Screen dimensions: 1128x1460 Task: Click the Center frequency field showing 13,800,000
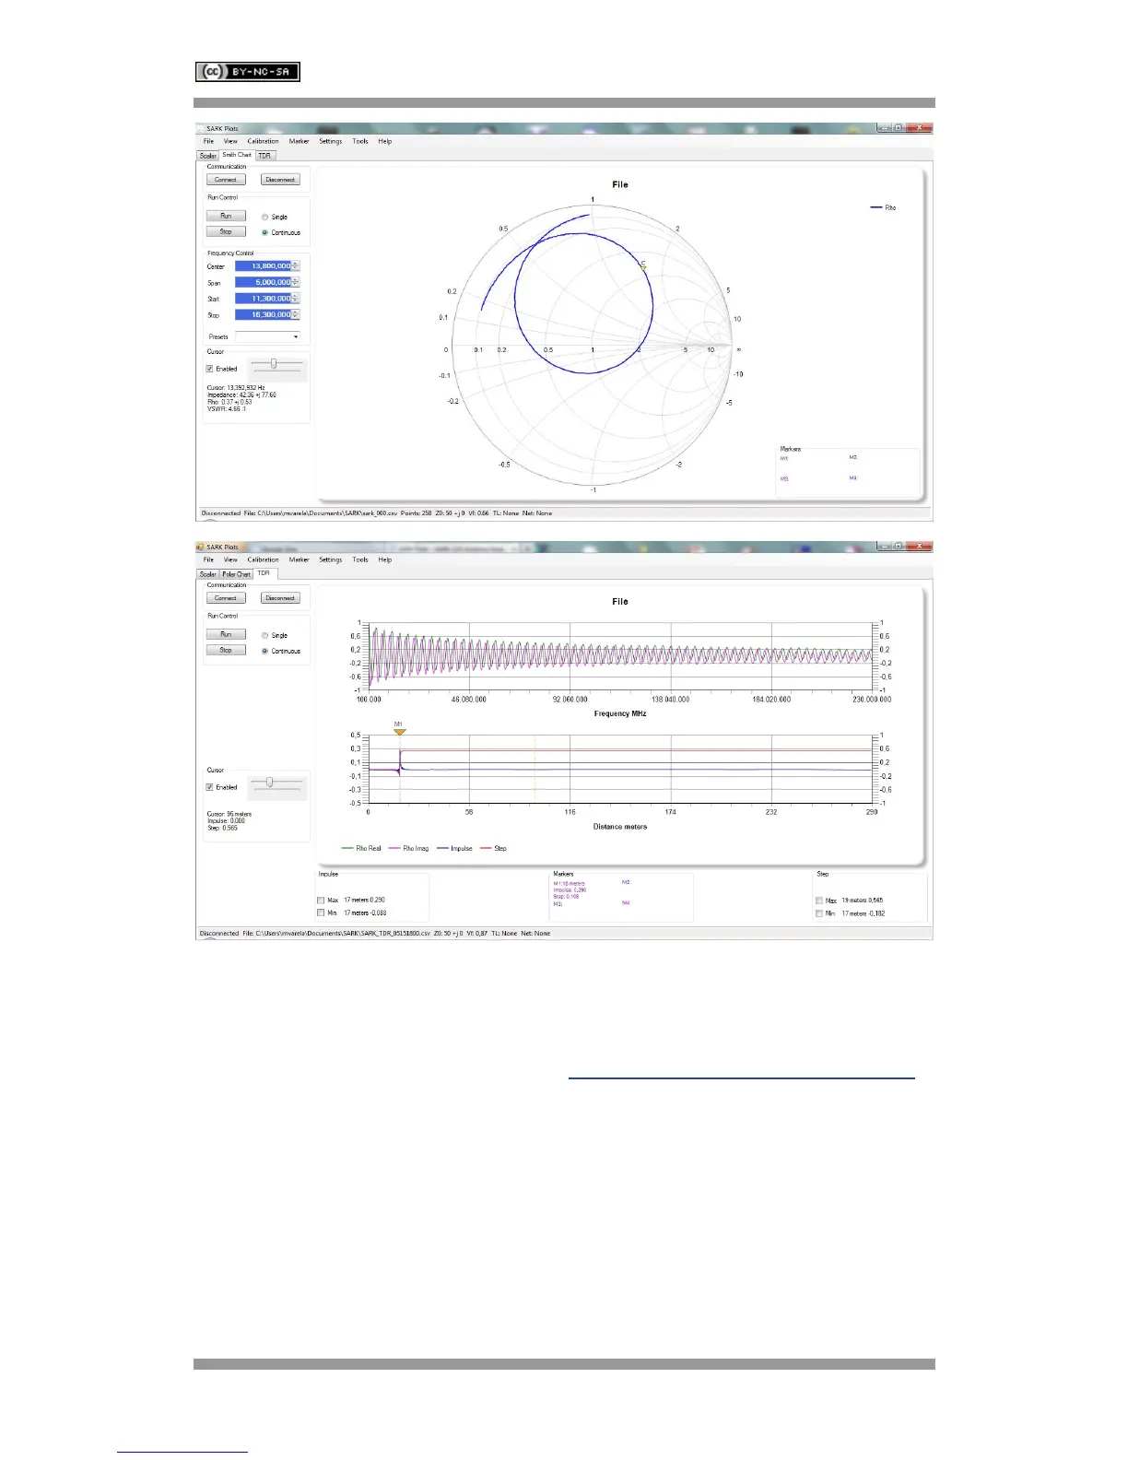264,266
